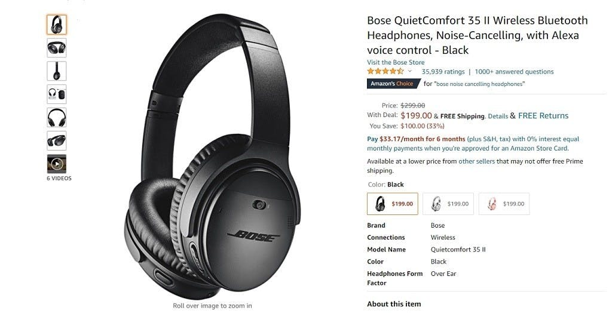Image resolution: width=612 pixels, height=313 pixels.
Task: Open the 35,939 ratings link
Action: [443, 72]
